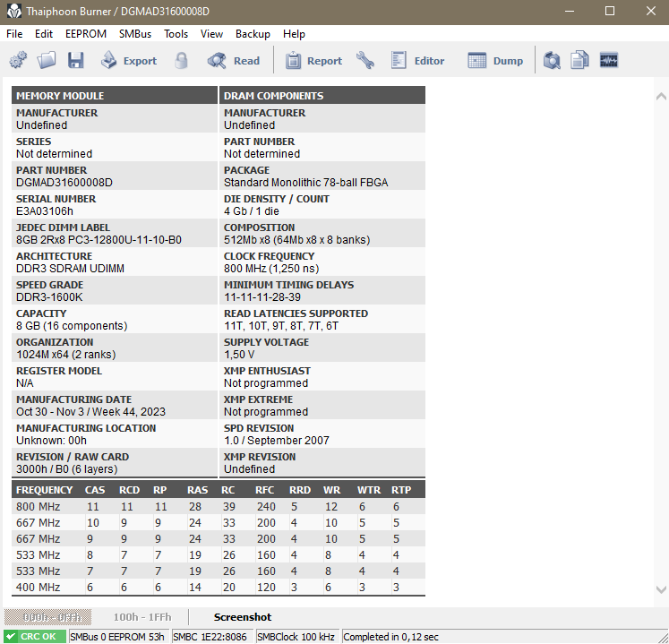
Task: Open the SMBus menu
Action: (x=135, y=34)
